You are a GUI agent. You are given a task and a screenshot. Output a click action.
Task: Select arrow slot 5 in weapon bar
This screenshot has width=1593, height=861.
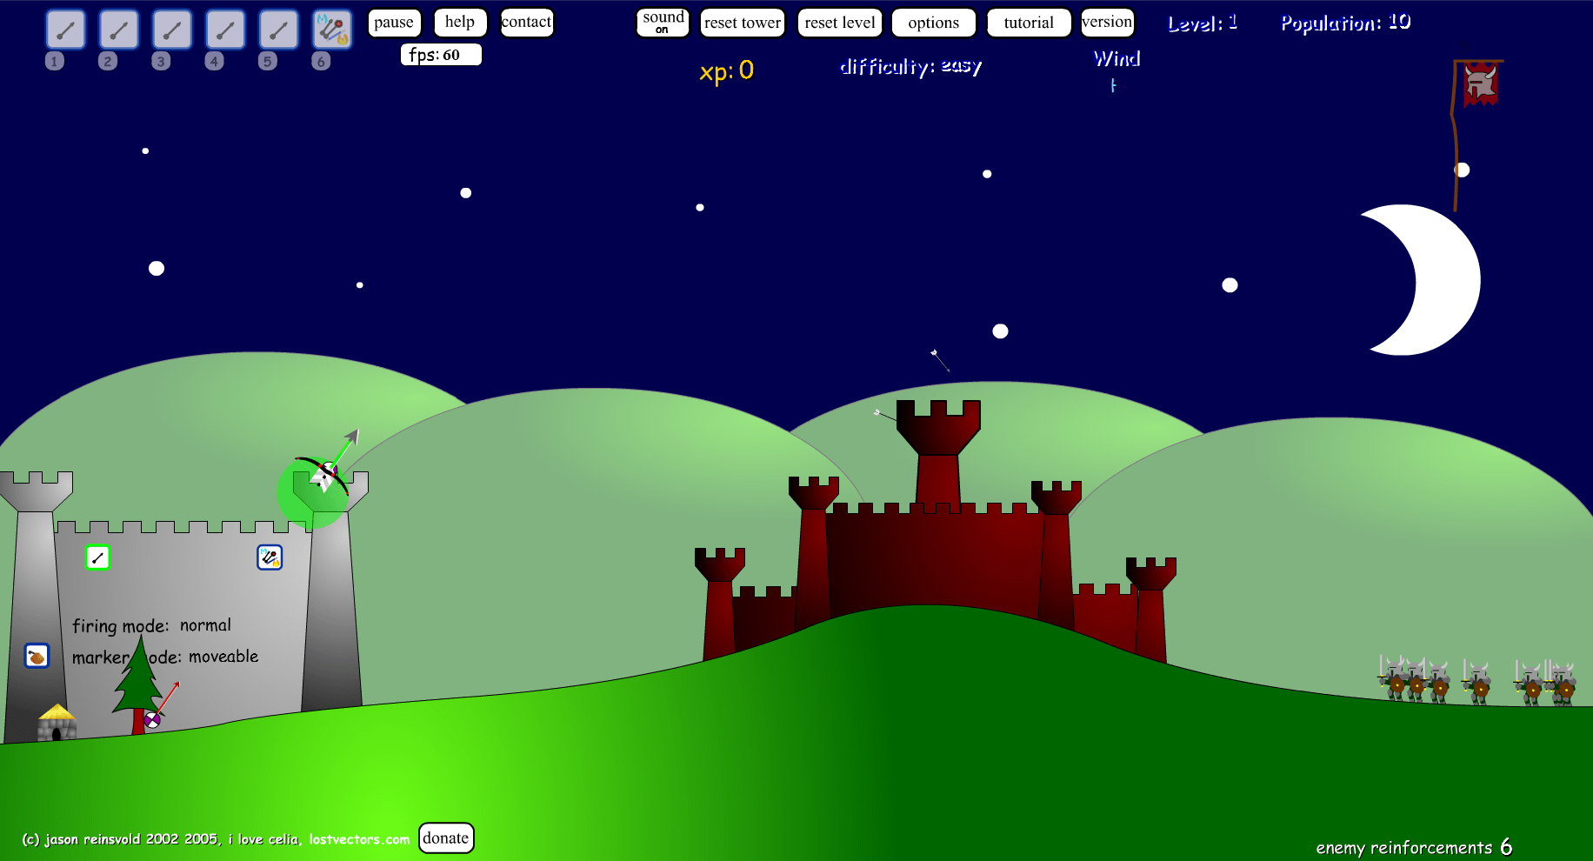coord(278,30)
